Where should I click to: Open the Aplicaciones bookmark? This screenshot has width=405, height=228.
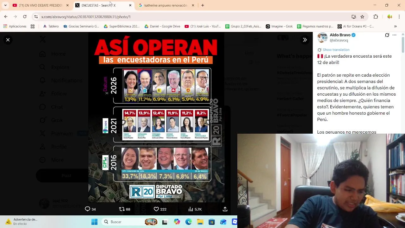15,26
